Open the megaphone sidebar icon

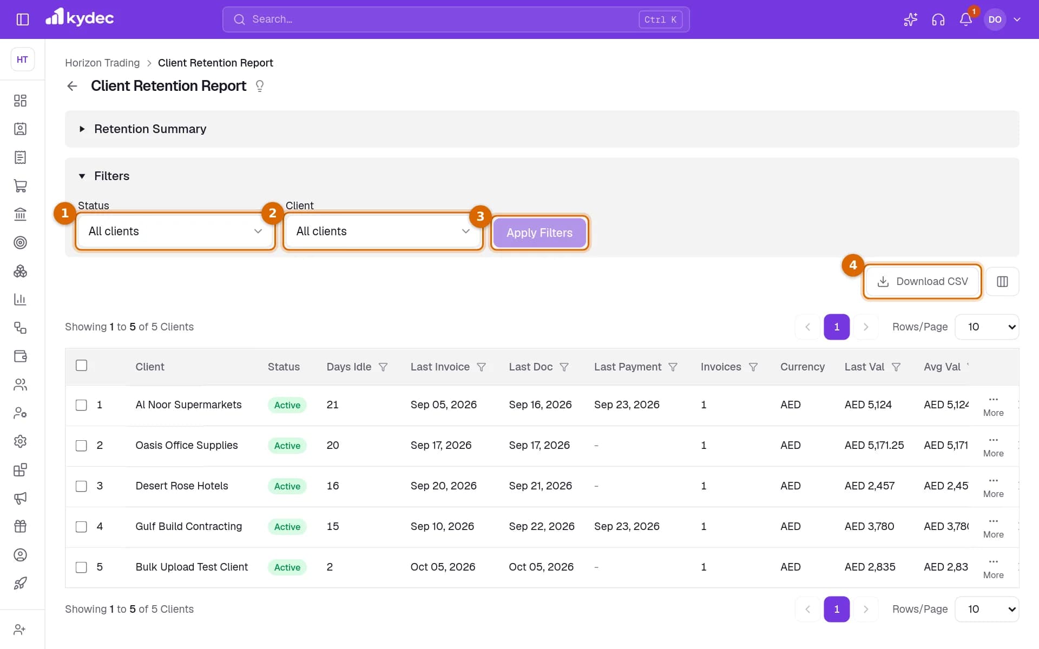click(20, 498)
